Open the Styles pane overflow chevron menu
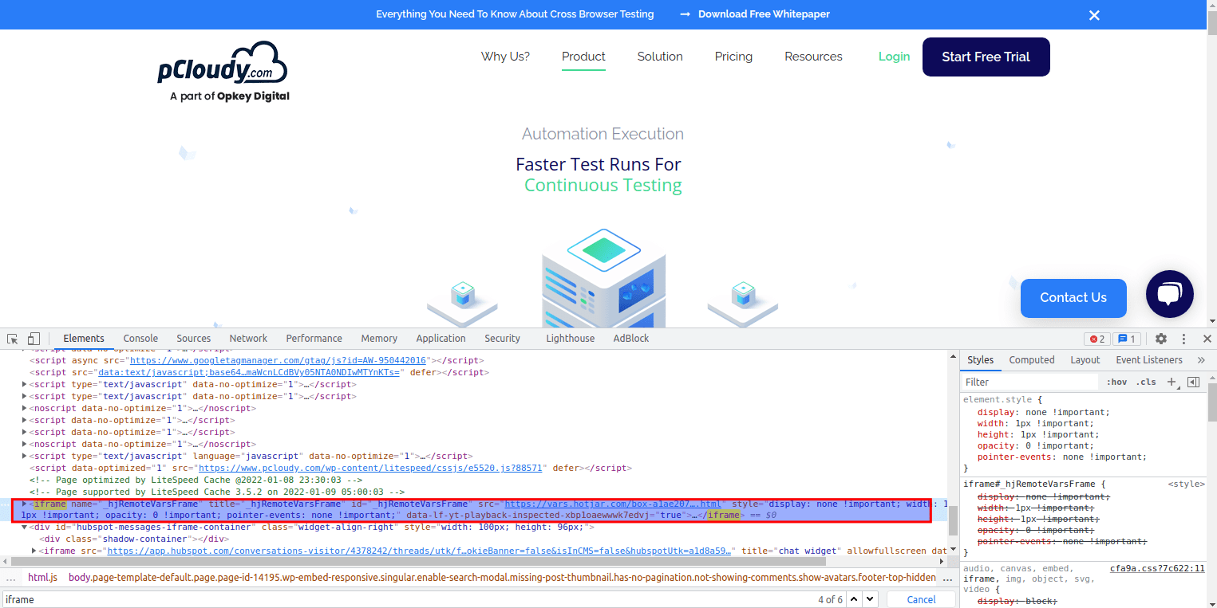The height and width of the screenshot is (608, 1217). [1201, 359]
